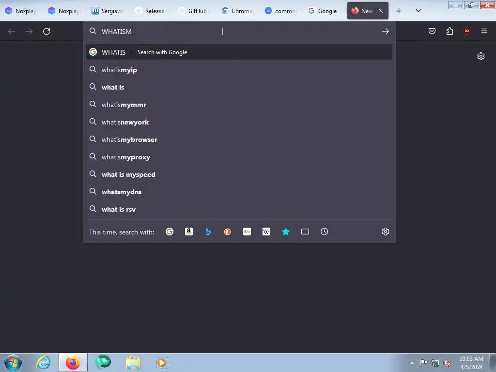Open search settings gear in dropdown
Screen dimensions: 496x372
pyautogui.click(x=385, y=232)
